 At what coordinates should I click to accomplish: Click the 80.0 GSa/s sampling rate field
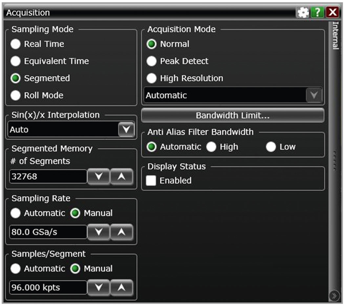48,232
